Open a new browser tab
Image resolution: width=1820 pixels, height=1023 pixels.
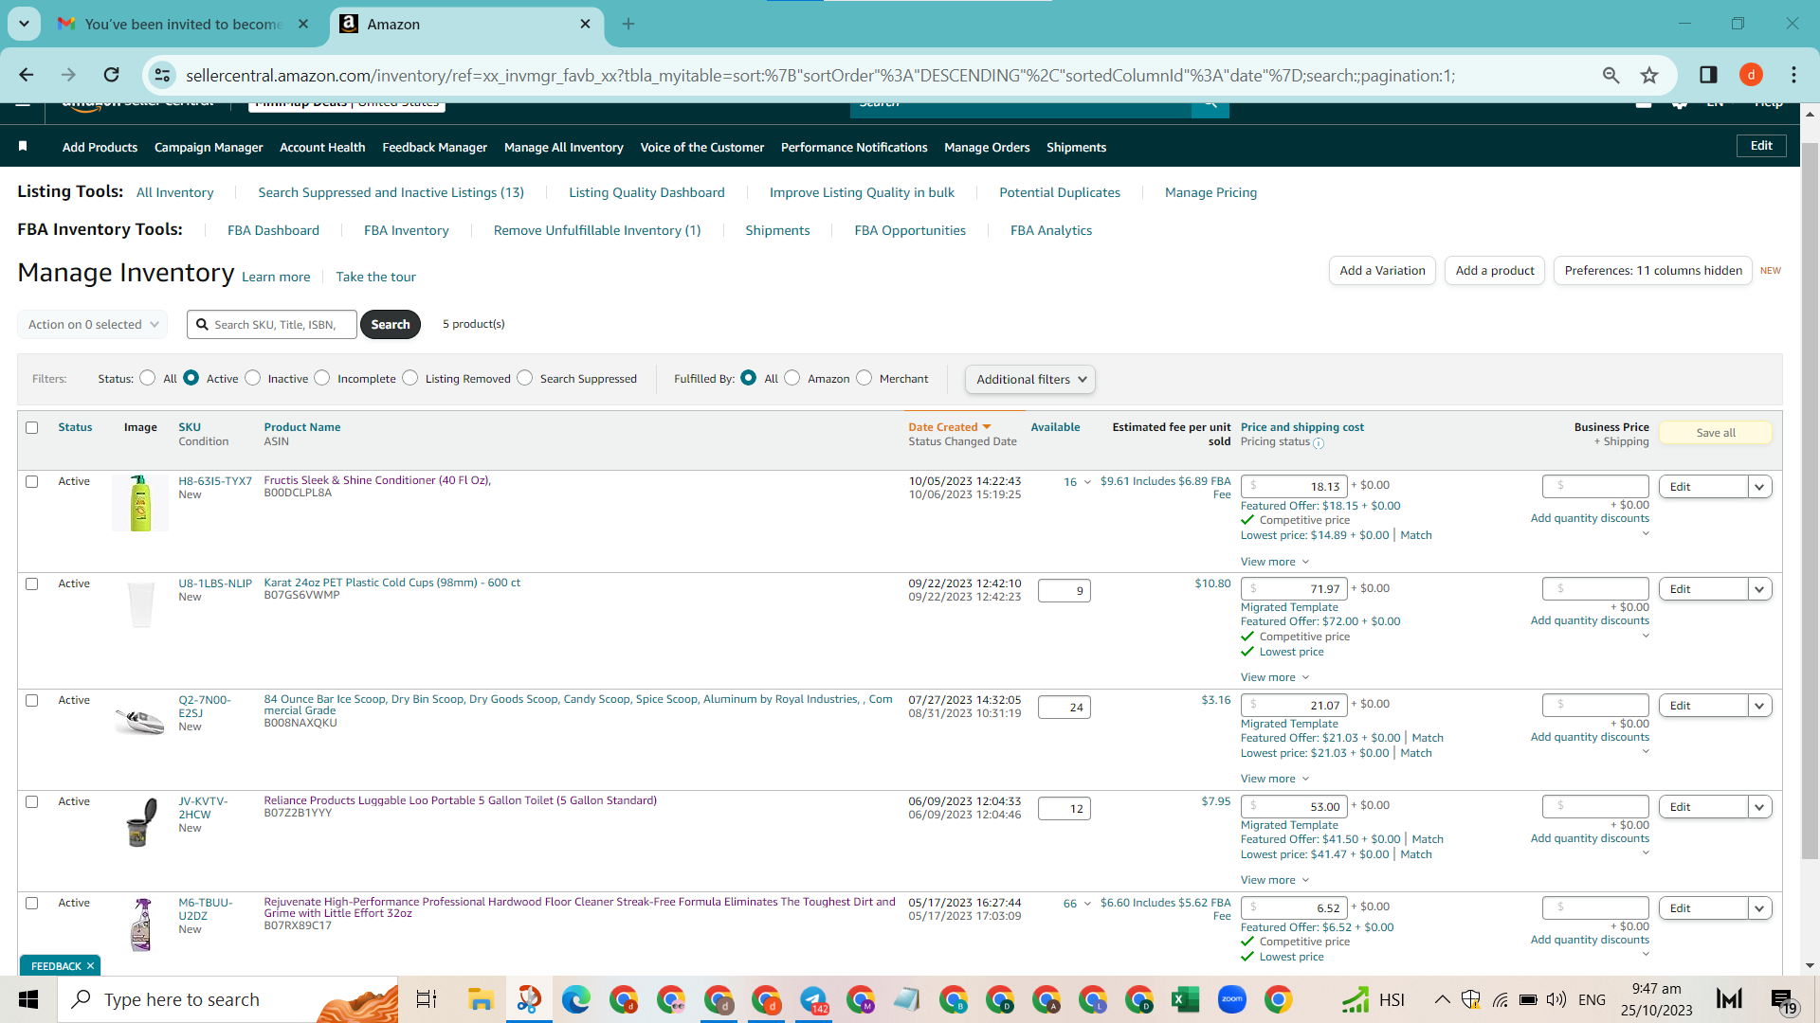tap(628, 24)
